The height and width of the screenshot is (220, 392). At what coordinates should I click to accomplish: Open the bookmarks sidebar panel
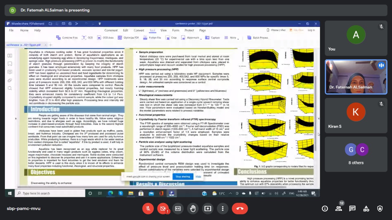coord(10,64)
